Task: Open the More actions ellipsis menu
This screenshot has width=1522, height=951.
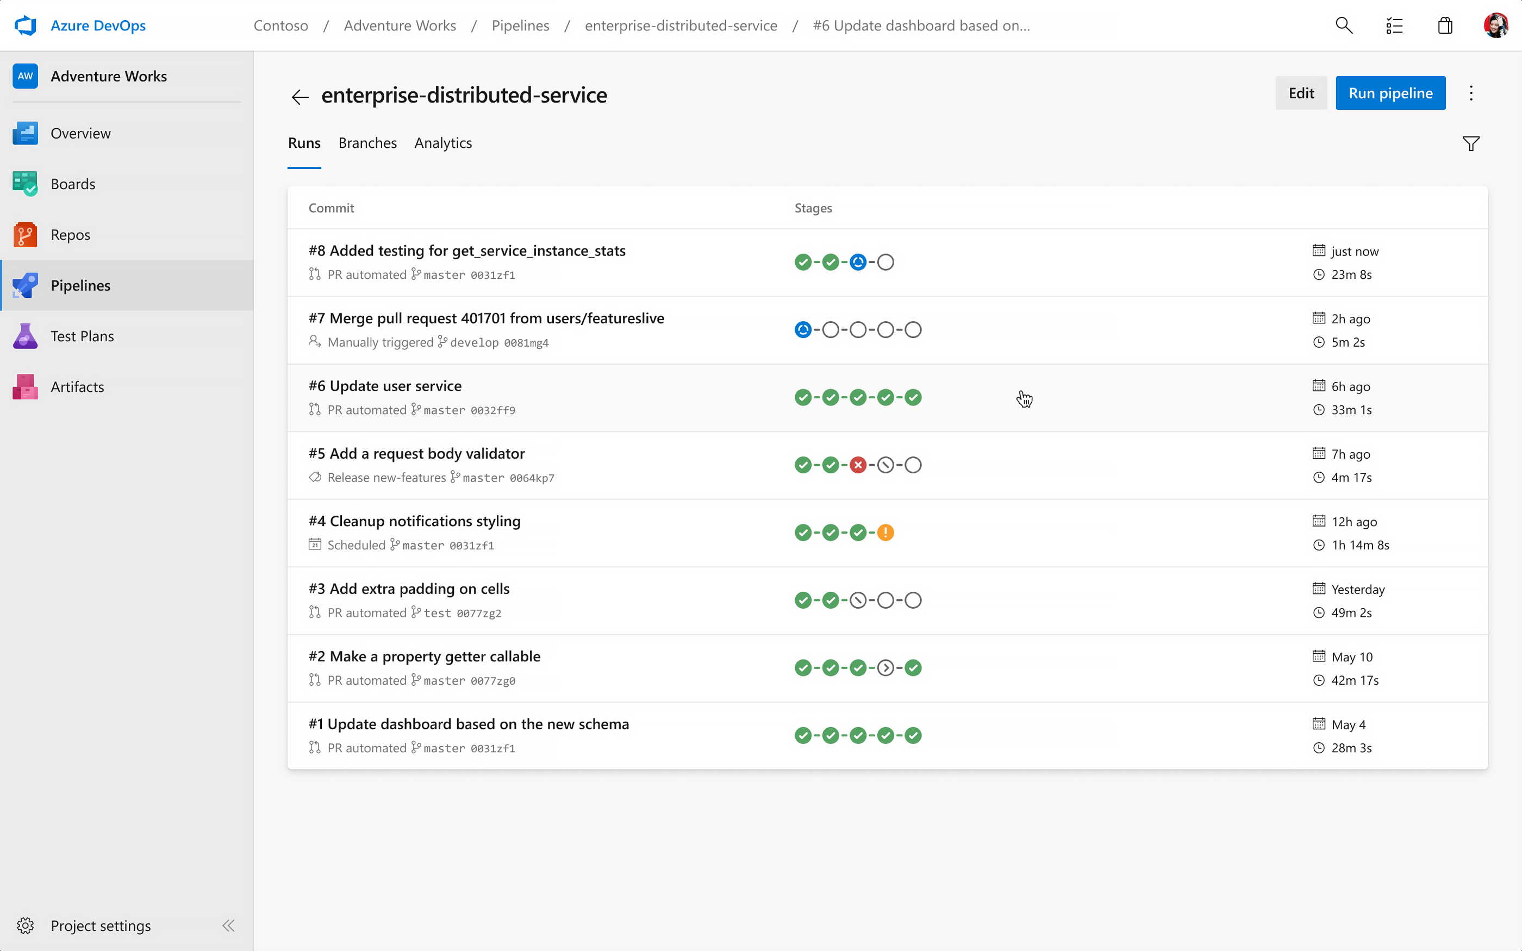Action: pyautogui.click(x=1471, y=92)
